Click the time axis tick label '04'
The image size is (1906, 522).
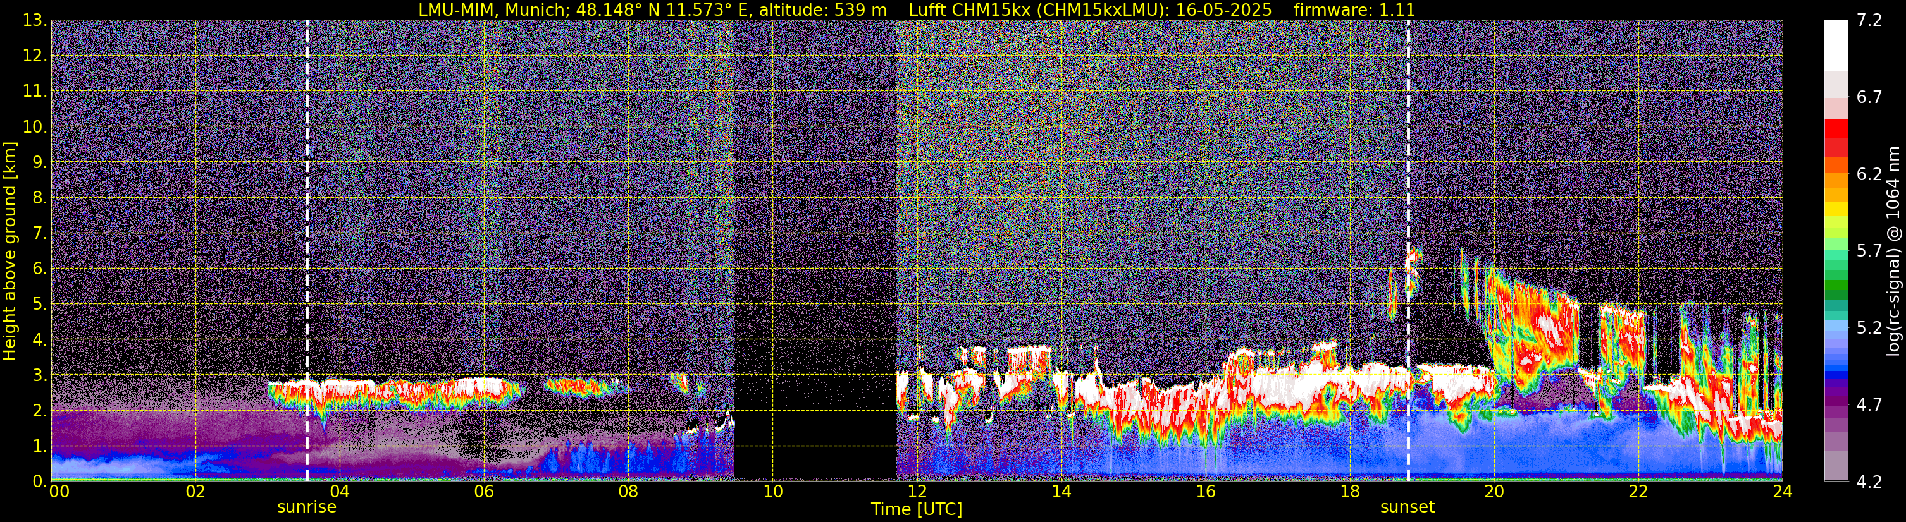tap(340, 492)
